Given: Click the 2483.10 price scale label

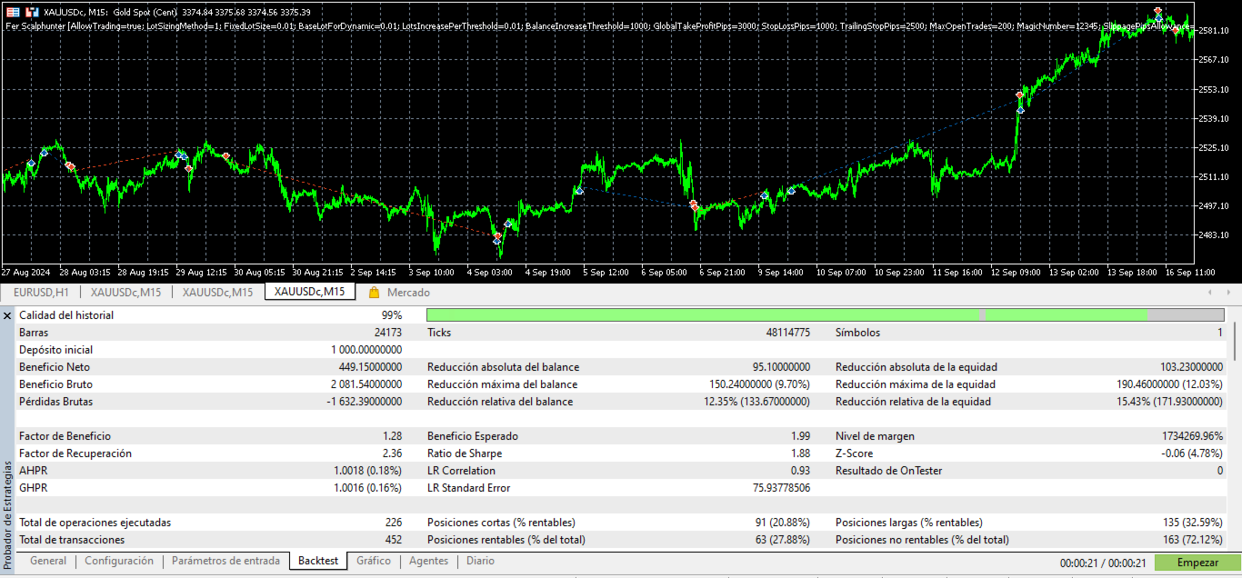Looking at the screenshot, I should [x=1215, y=235].
